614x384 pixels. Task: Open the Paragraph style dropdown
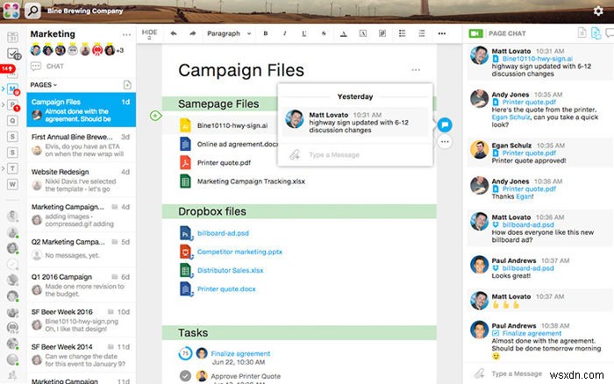[x=229, y=33]
